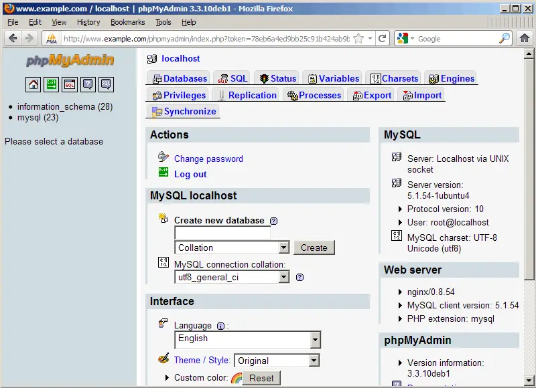Viewport: 536px width, 388px height.
Task: Reload the page with the refresh icon
Action: [383, 38]
